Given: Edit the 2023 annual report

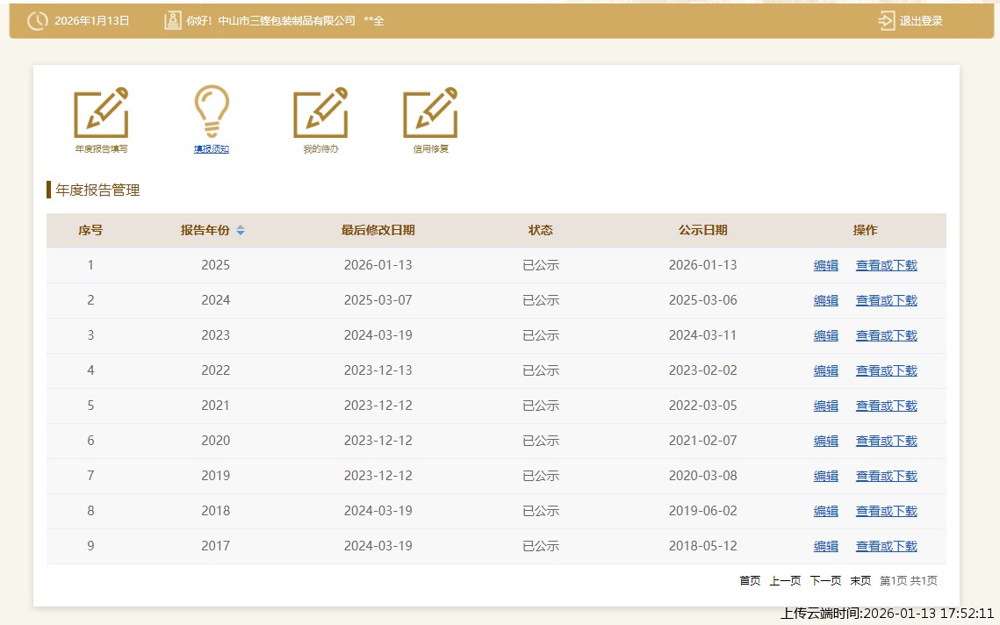Looking at the screenshot, I should pyautogui.click(x=825, y=335).
